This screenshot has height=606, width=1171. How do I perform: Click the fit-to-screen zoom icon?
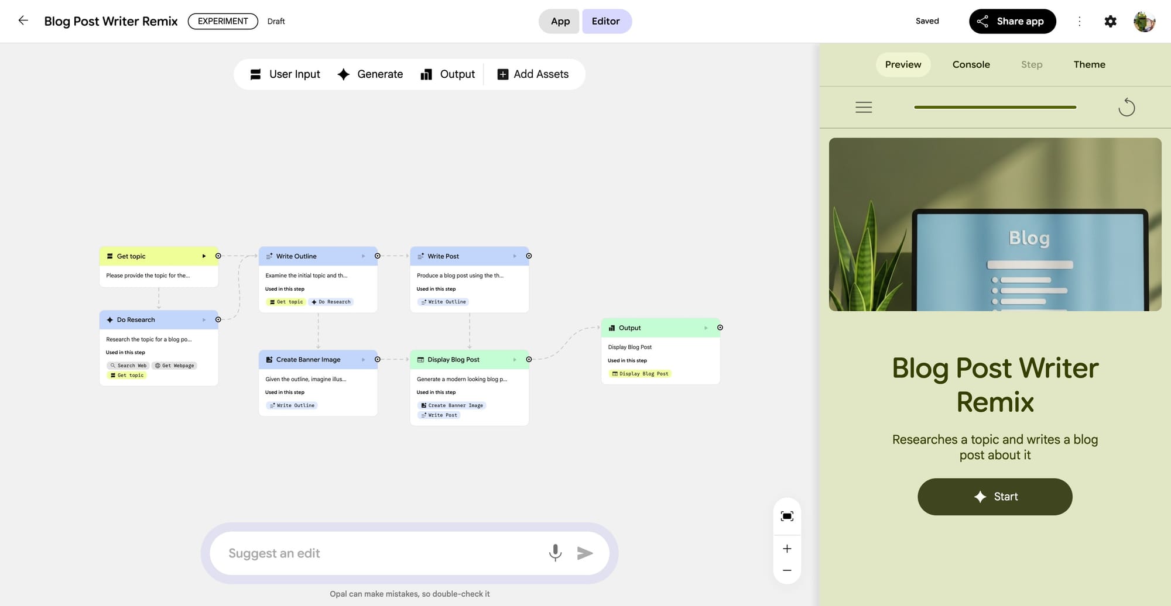[x=787, y=516]
